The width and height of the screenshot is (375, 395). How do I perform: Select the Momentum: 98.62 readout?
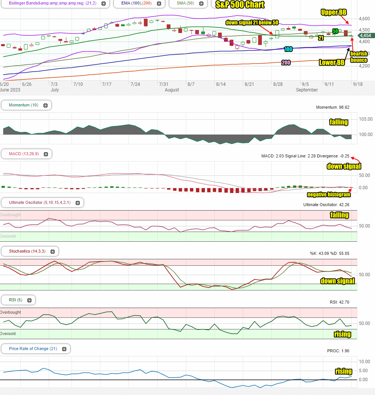click(x=333, y=107)
